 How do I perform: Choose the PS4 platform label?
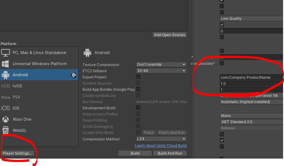click(16, 97)
